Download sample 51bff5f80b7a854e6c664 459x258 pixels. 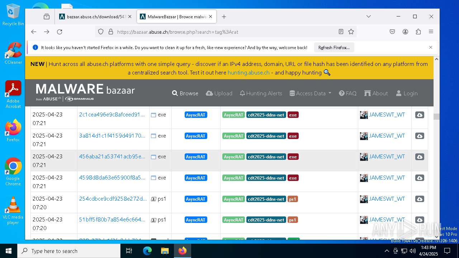point(420,220)
